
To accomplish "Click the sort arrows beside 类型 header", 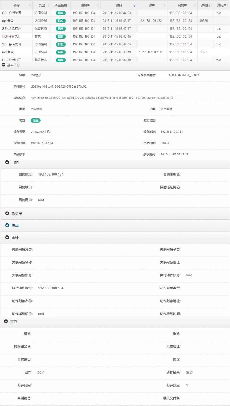I will (49, 6).
